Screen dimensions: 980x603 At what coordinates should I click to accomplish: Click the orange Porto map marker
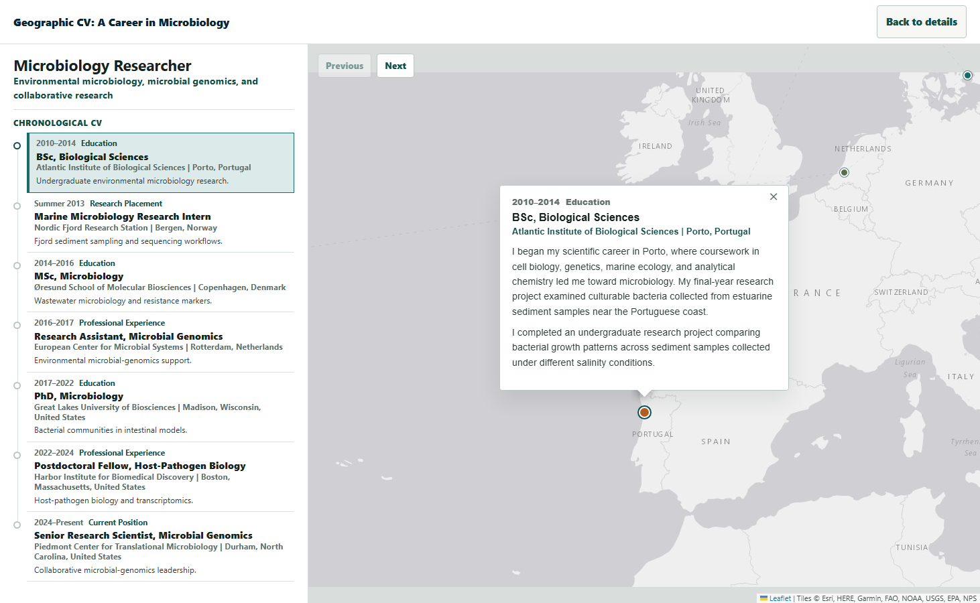coord(644,412)
